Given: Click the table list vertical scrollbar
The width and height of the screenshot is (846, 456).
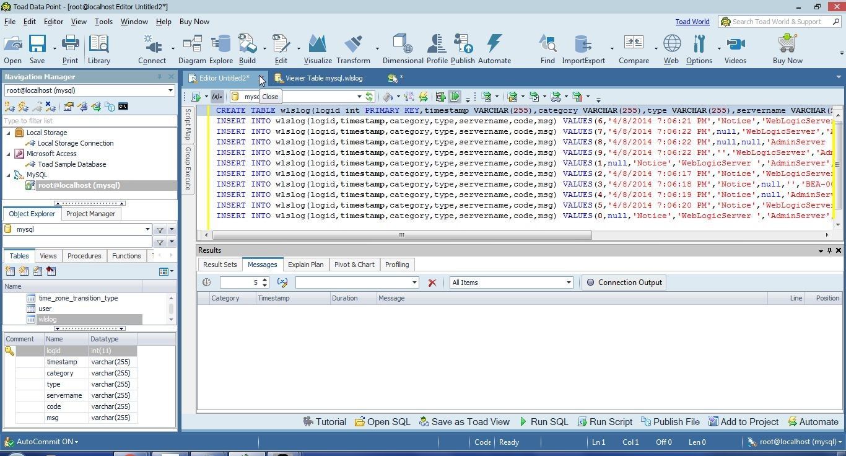Looking at the screenshot, I should click(x=171, y=309).
